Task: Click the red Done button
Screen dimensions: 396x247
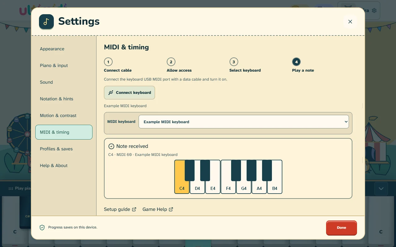Action: 342,228
